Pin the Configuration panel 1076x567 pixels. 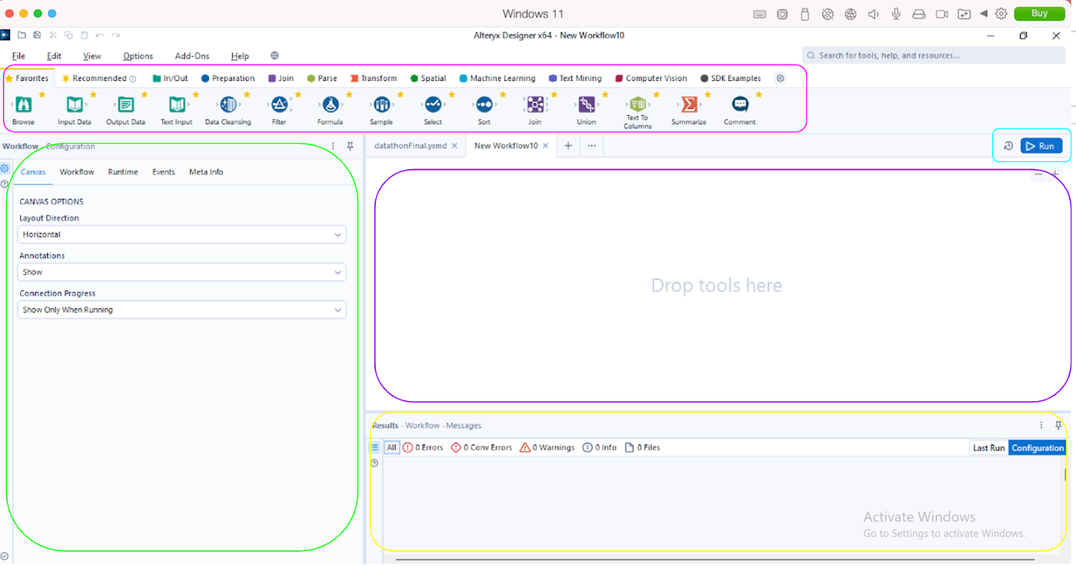350,146
